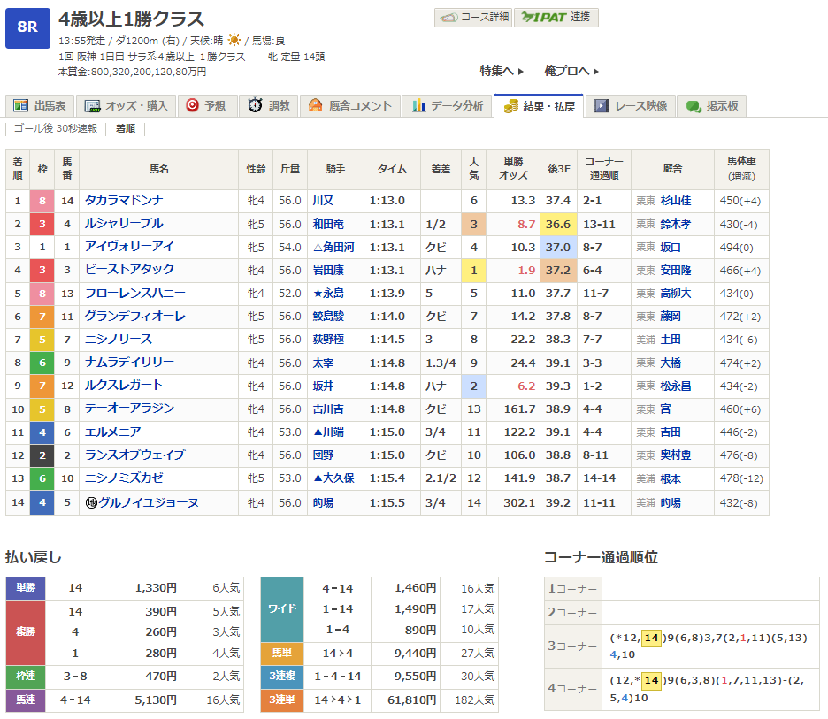Click the 出馬表 tab icon
The width and height of the screenshot is (828, 719).
(20, 106)
